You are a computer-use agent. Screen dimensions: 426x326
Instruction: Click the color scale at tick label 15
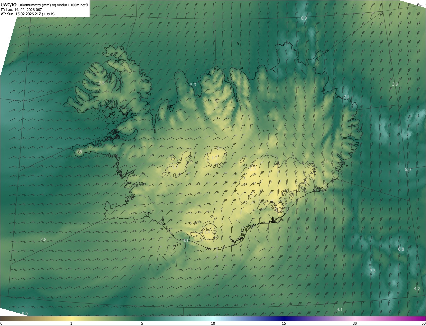pyautogui.click(x=284, y=324)
